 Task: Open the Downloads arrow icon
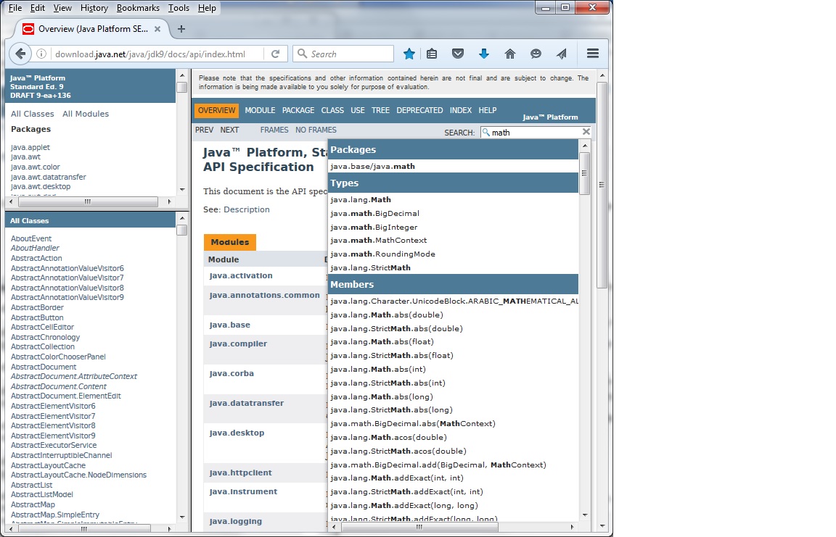click(x=484, y=54)
